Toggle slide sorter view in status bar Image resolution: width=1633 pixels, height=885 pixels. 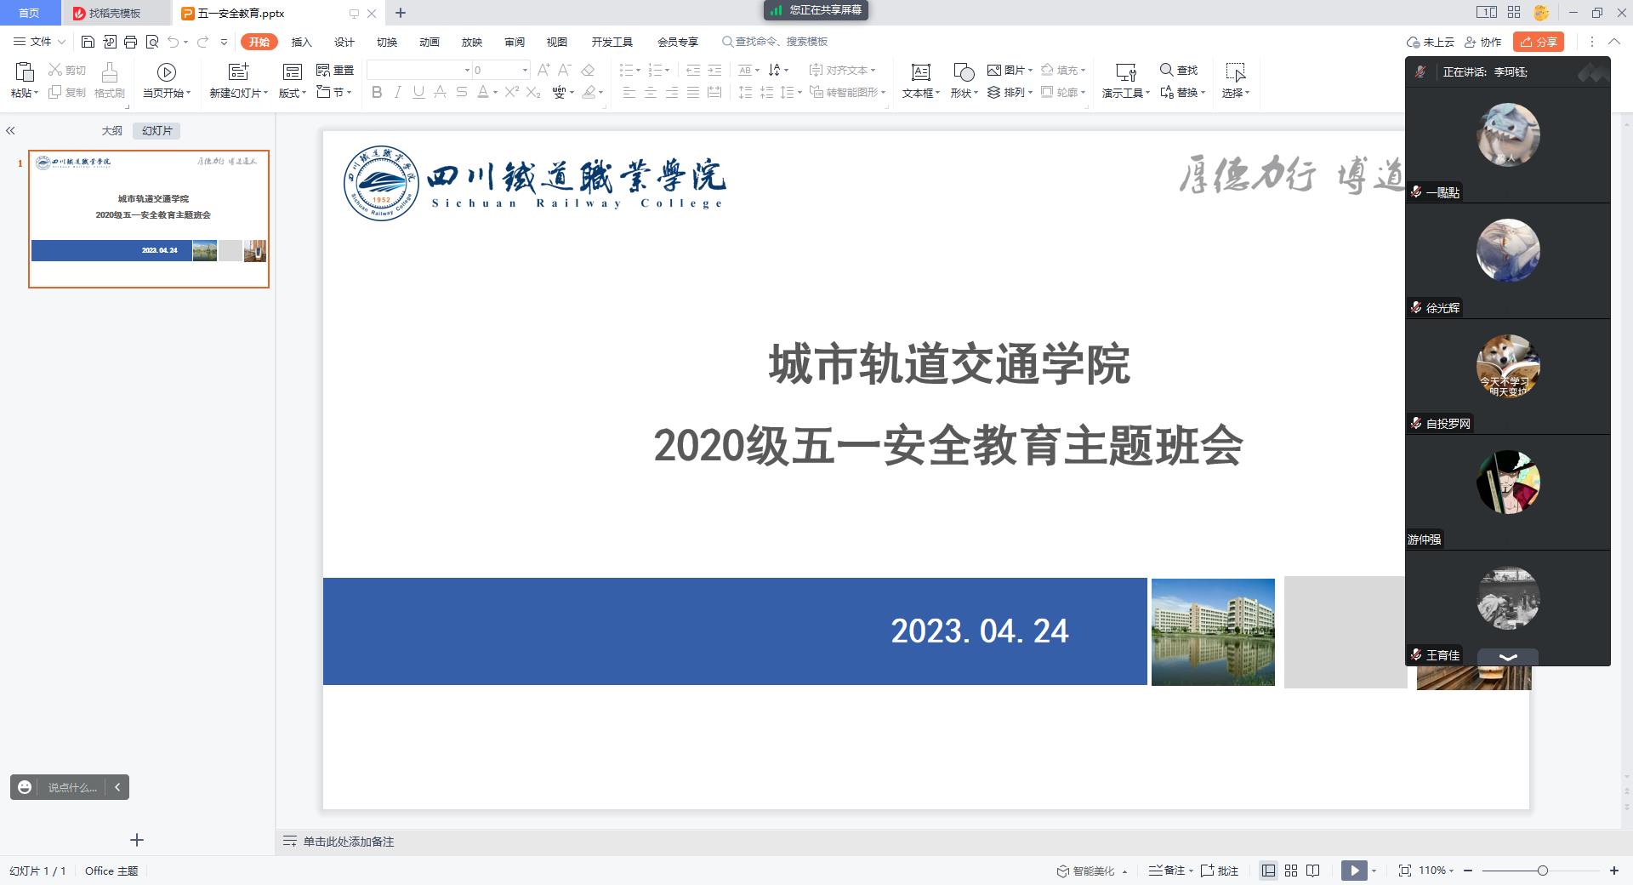1291,871
